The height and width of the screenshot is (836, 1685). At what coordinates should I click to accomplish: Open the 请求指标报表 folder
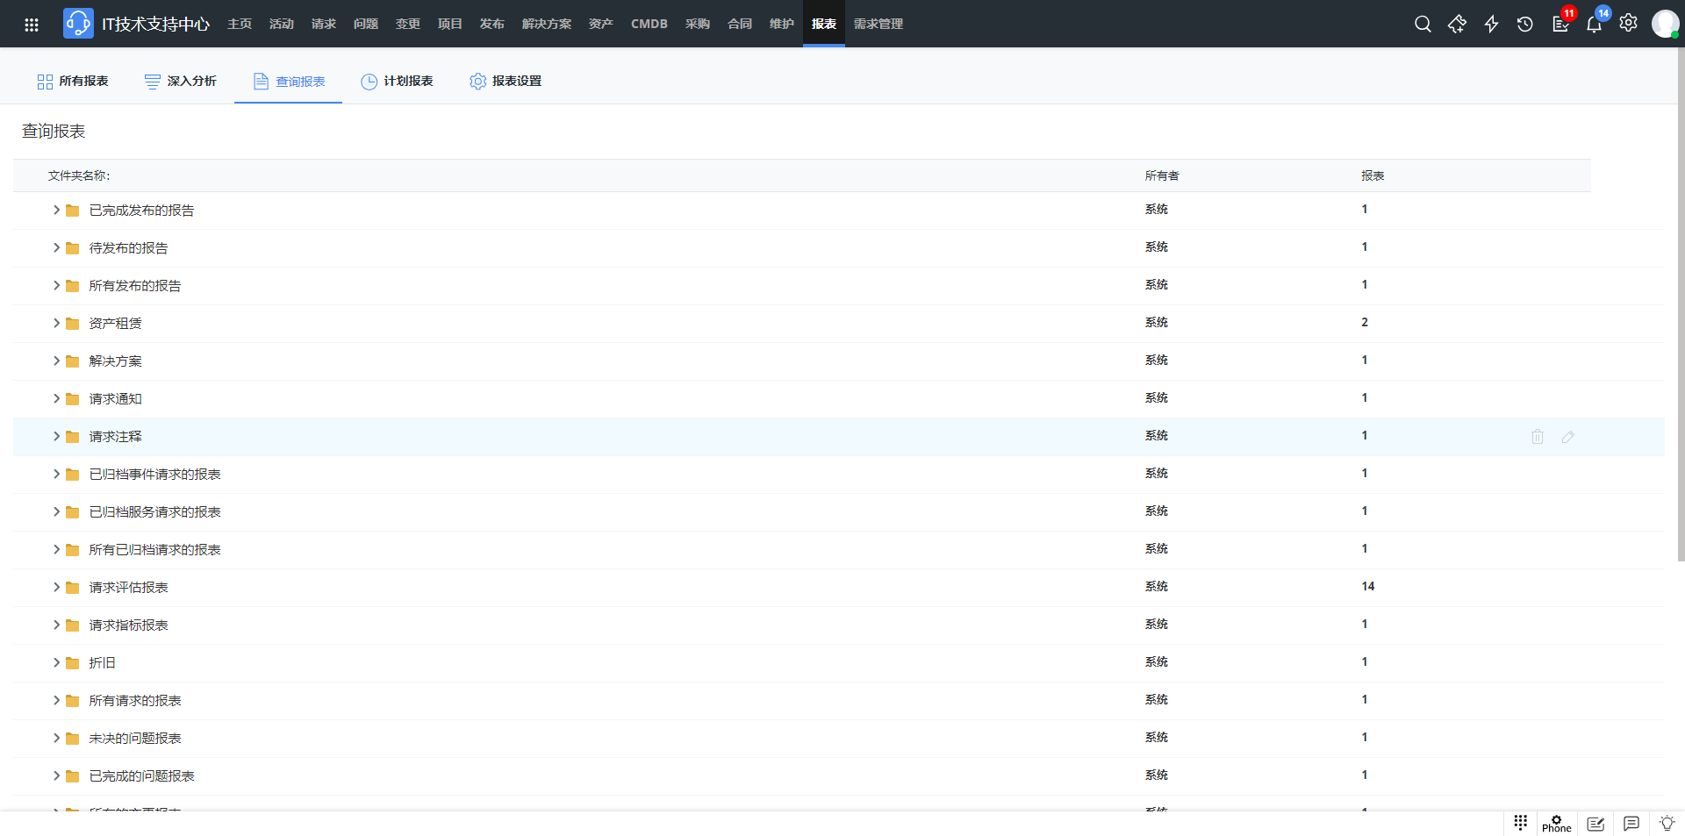pyautogui.click(x=128, y=625)
